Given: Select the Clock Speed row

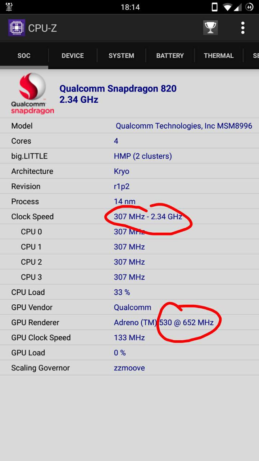Looking at the screenshot, I should (x=129, y=216).
